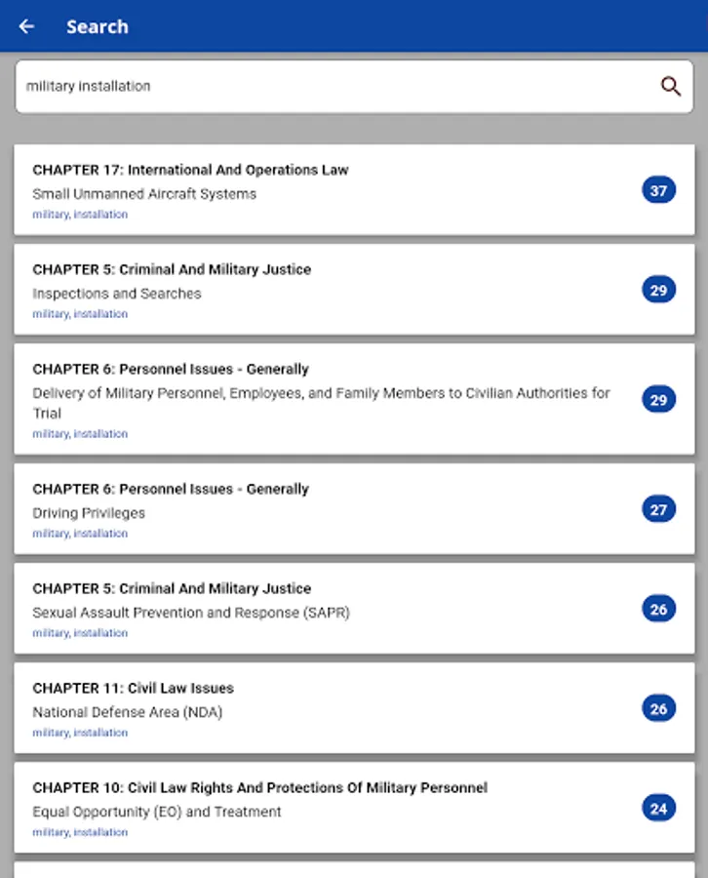Open Small Unmanned Aircraft Systems result

click(x=354, y=190)
